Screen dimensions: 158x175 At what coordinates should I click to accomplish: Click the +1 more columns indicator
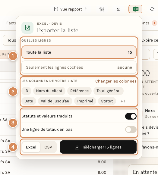click(x=123, y=101)
